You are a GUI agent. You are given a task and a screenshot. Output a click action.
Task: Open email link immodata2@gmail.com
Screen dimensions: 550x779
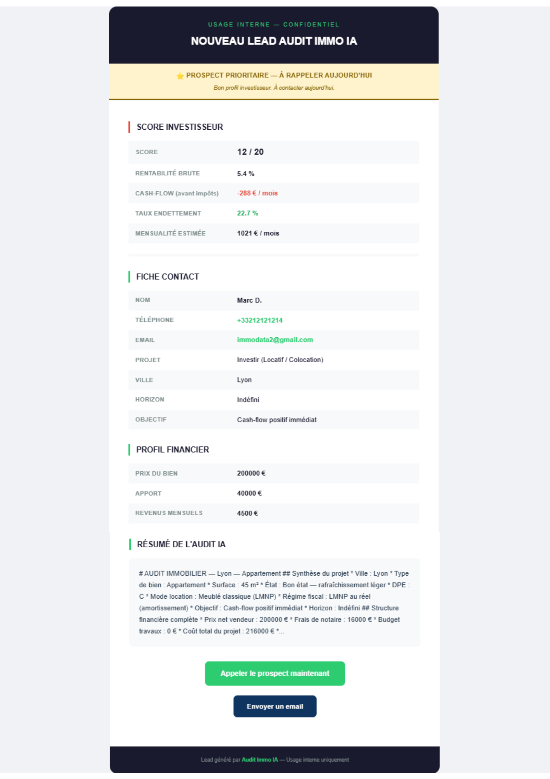click(275, 340)
